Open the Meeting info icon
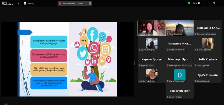The height and width of the screenshot is (105, 224). [x=25, y=3]
